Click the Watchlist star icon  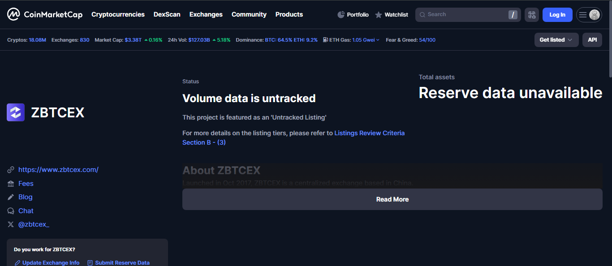tap(379, 15)
